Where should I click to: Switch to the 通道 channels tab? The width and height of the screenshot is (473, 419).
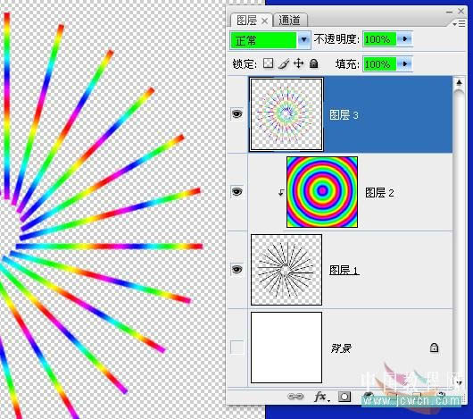(289, 21)
